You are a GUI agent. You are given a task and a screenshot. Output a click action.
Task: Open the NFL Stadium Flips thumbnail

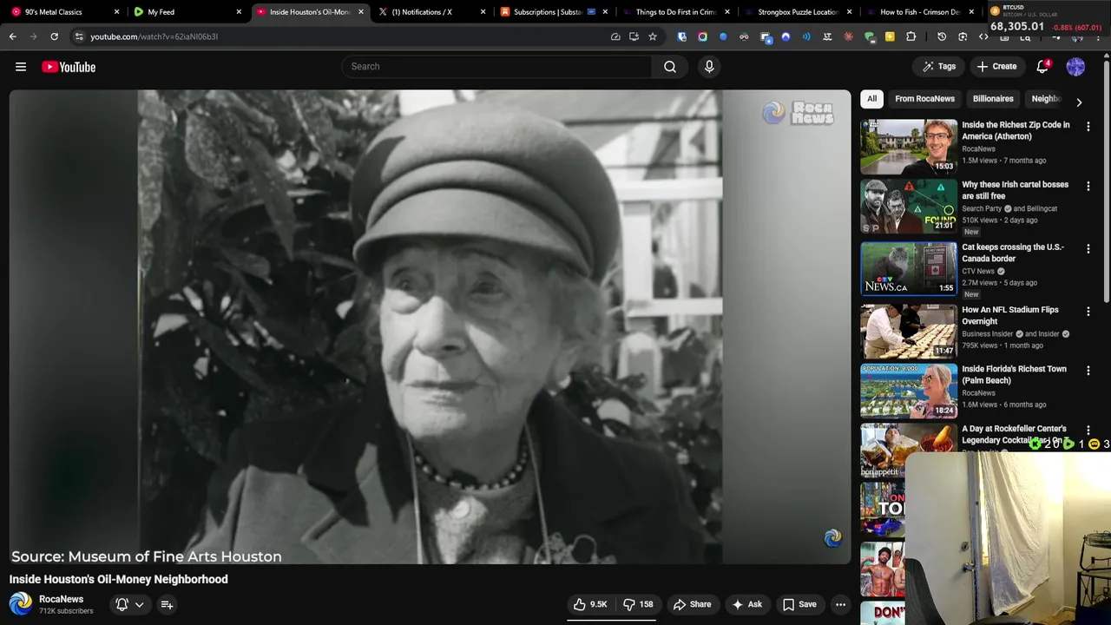pos(909,331)
